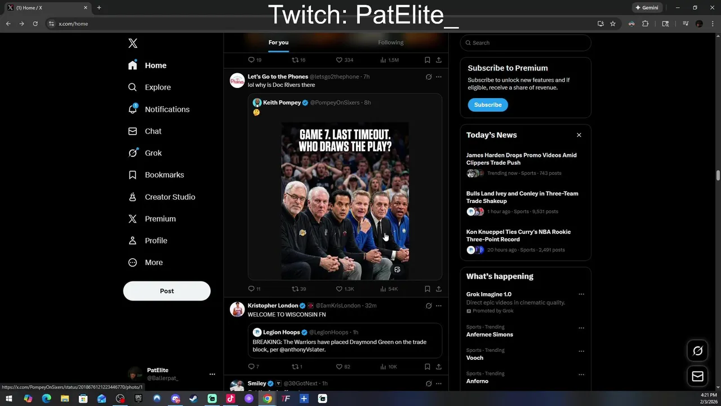The height and width of the screenshot is (406, 721).
Task: Repost the Doc Rivers post with 39 reposts
Action: pos(299,289)
